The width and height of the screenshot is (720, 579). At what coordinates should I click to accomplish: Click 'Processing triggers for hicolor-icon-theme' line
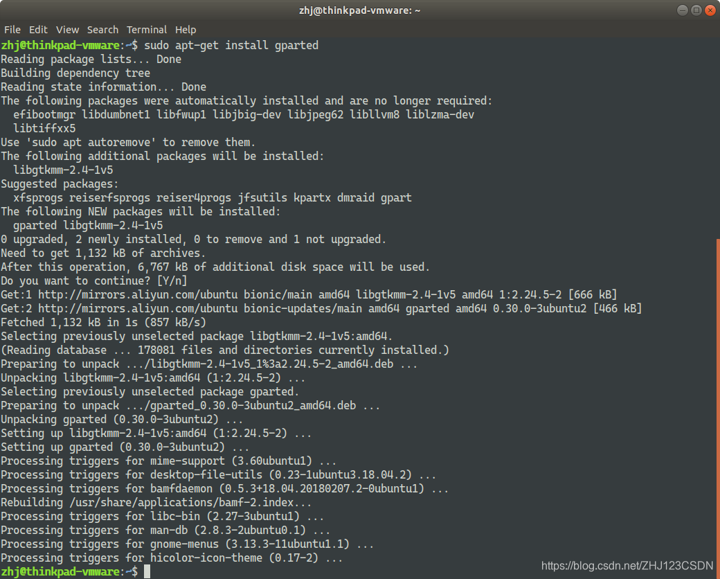coord(171,558)
